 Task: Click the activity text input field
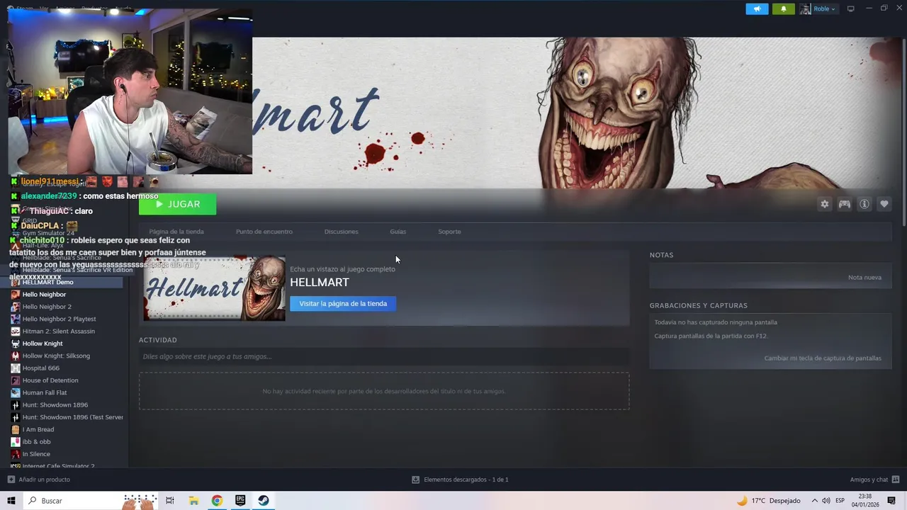384,356
